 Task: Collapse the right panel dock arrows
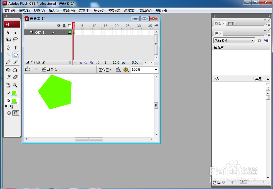(269, 16)
